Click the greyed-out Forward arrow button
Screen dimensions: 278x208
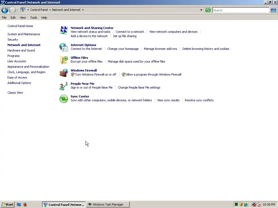coord(12,10)
